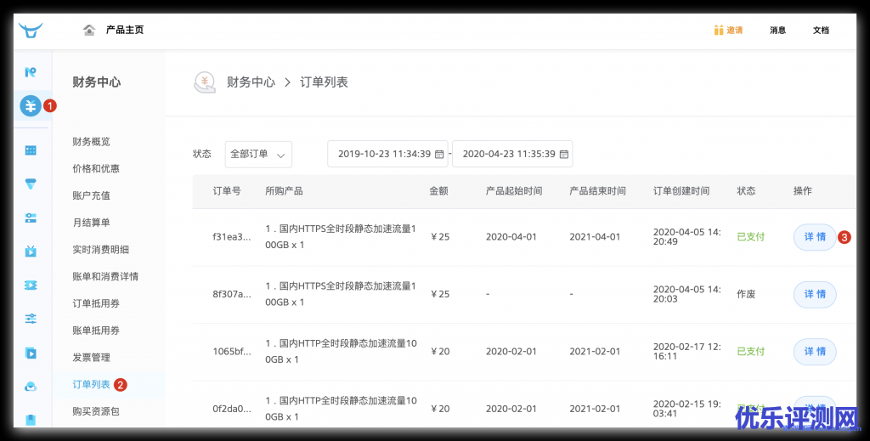Click 详情 button for order f31ea3

click(x=815, y=237)
